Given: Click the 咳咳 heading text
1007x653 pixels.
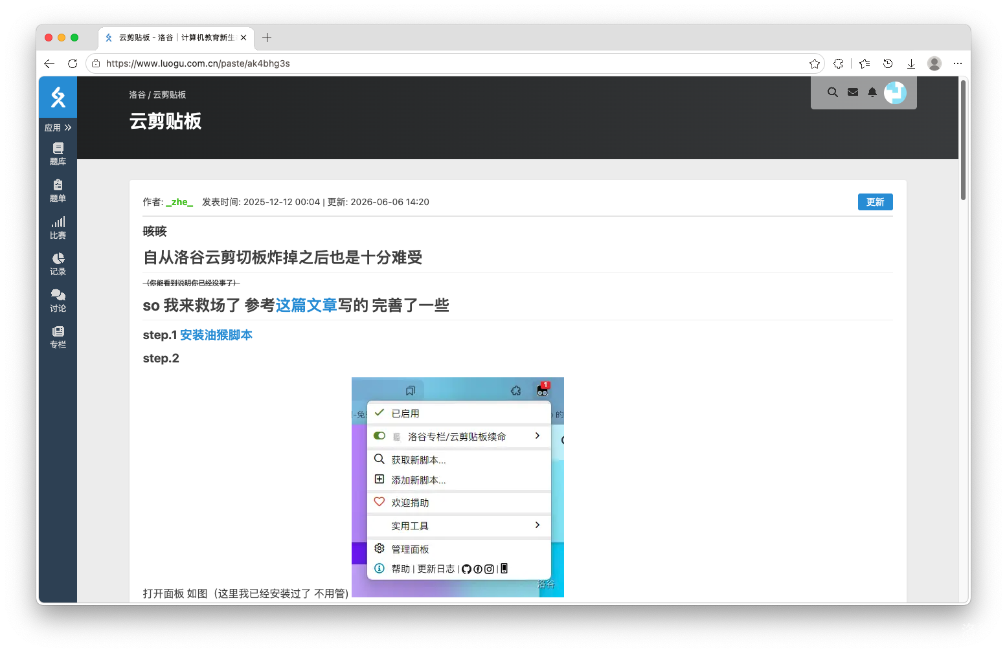Looking at the screenshot, I should [155, 231].
